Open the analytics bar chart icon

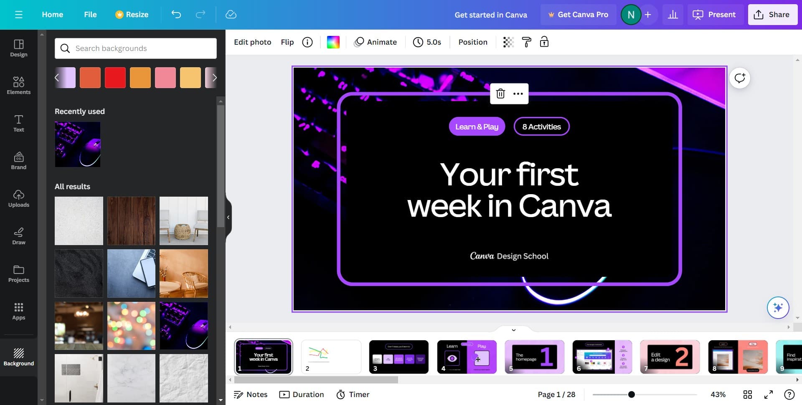coord(673,15)
